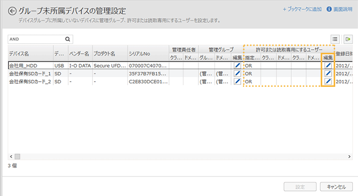Open the list view options icon
Viewport: 358px width, 196px height.
pos(335,39)
